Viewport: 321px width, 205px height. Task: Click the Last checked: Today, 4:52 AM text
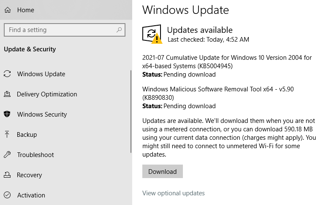pyautogui.click(x=208, y=40)
